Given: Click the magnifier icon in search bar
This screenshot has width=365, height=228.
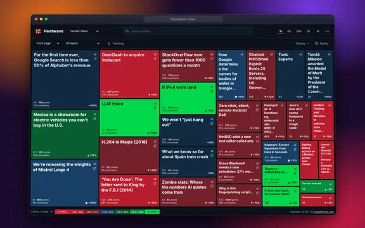Looking at the screenshot, I should pos(127,31).
